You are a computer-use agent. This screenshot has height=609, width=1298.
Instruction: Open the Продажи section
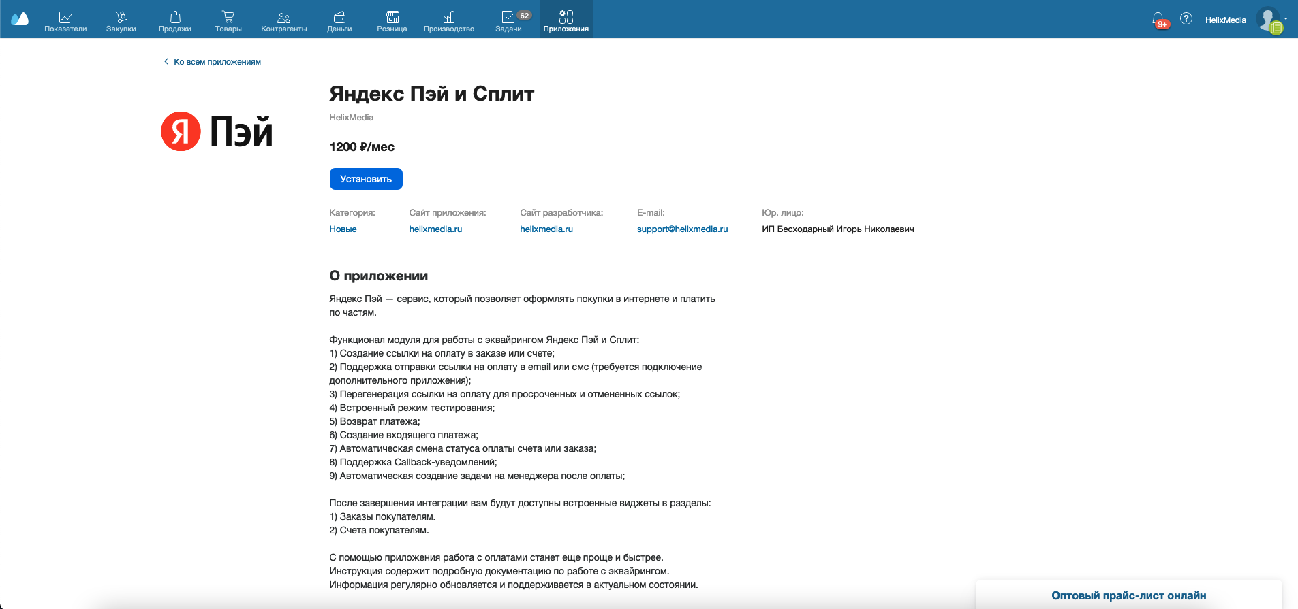(175, 20)
